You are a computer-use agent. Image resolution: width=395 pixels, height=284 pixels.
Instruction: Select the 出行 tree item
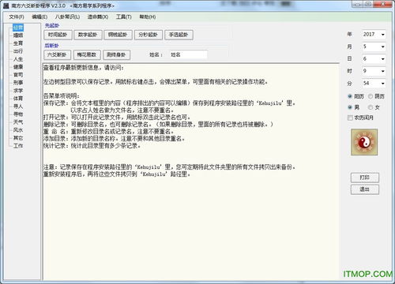point(18,51)
